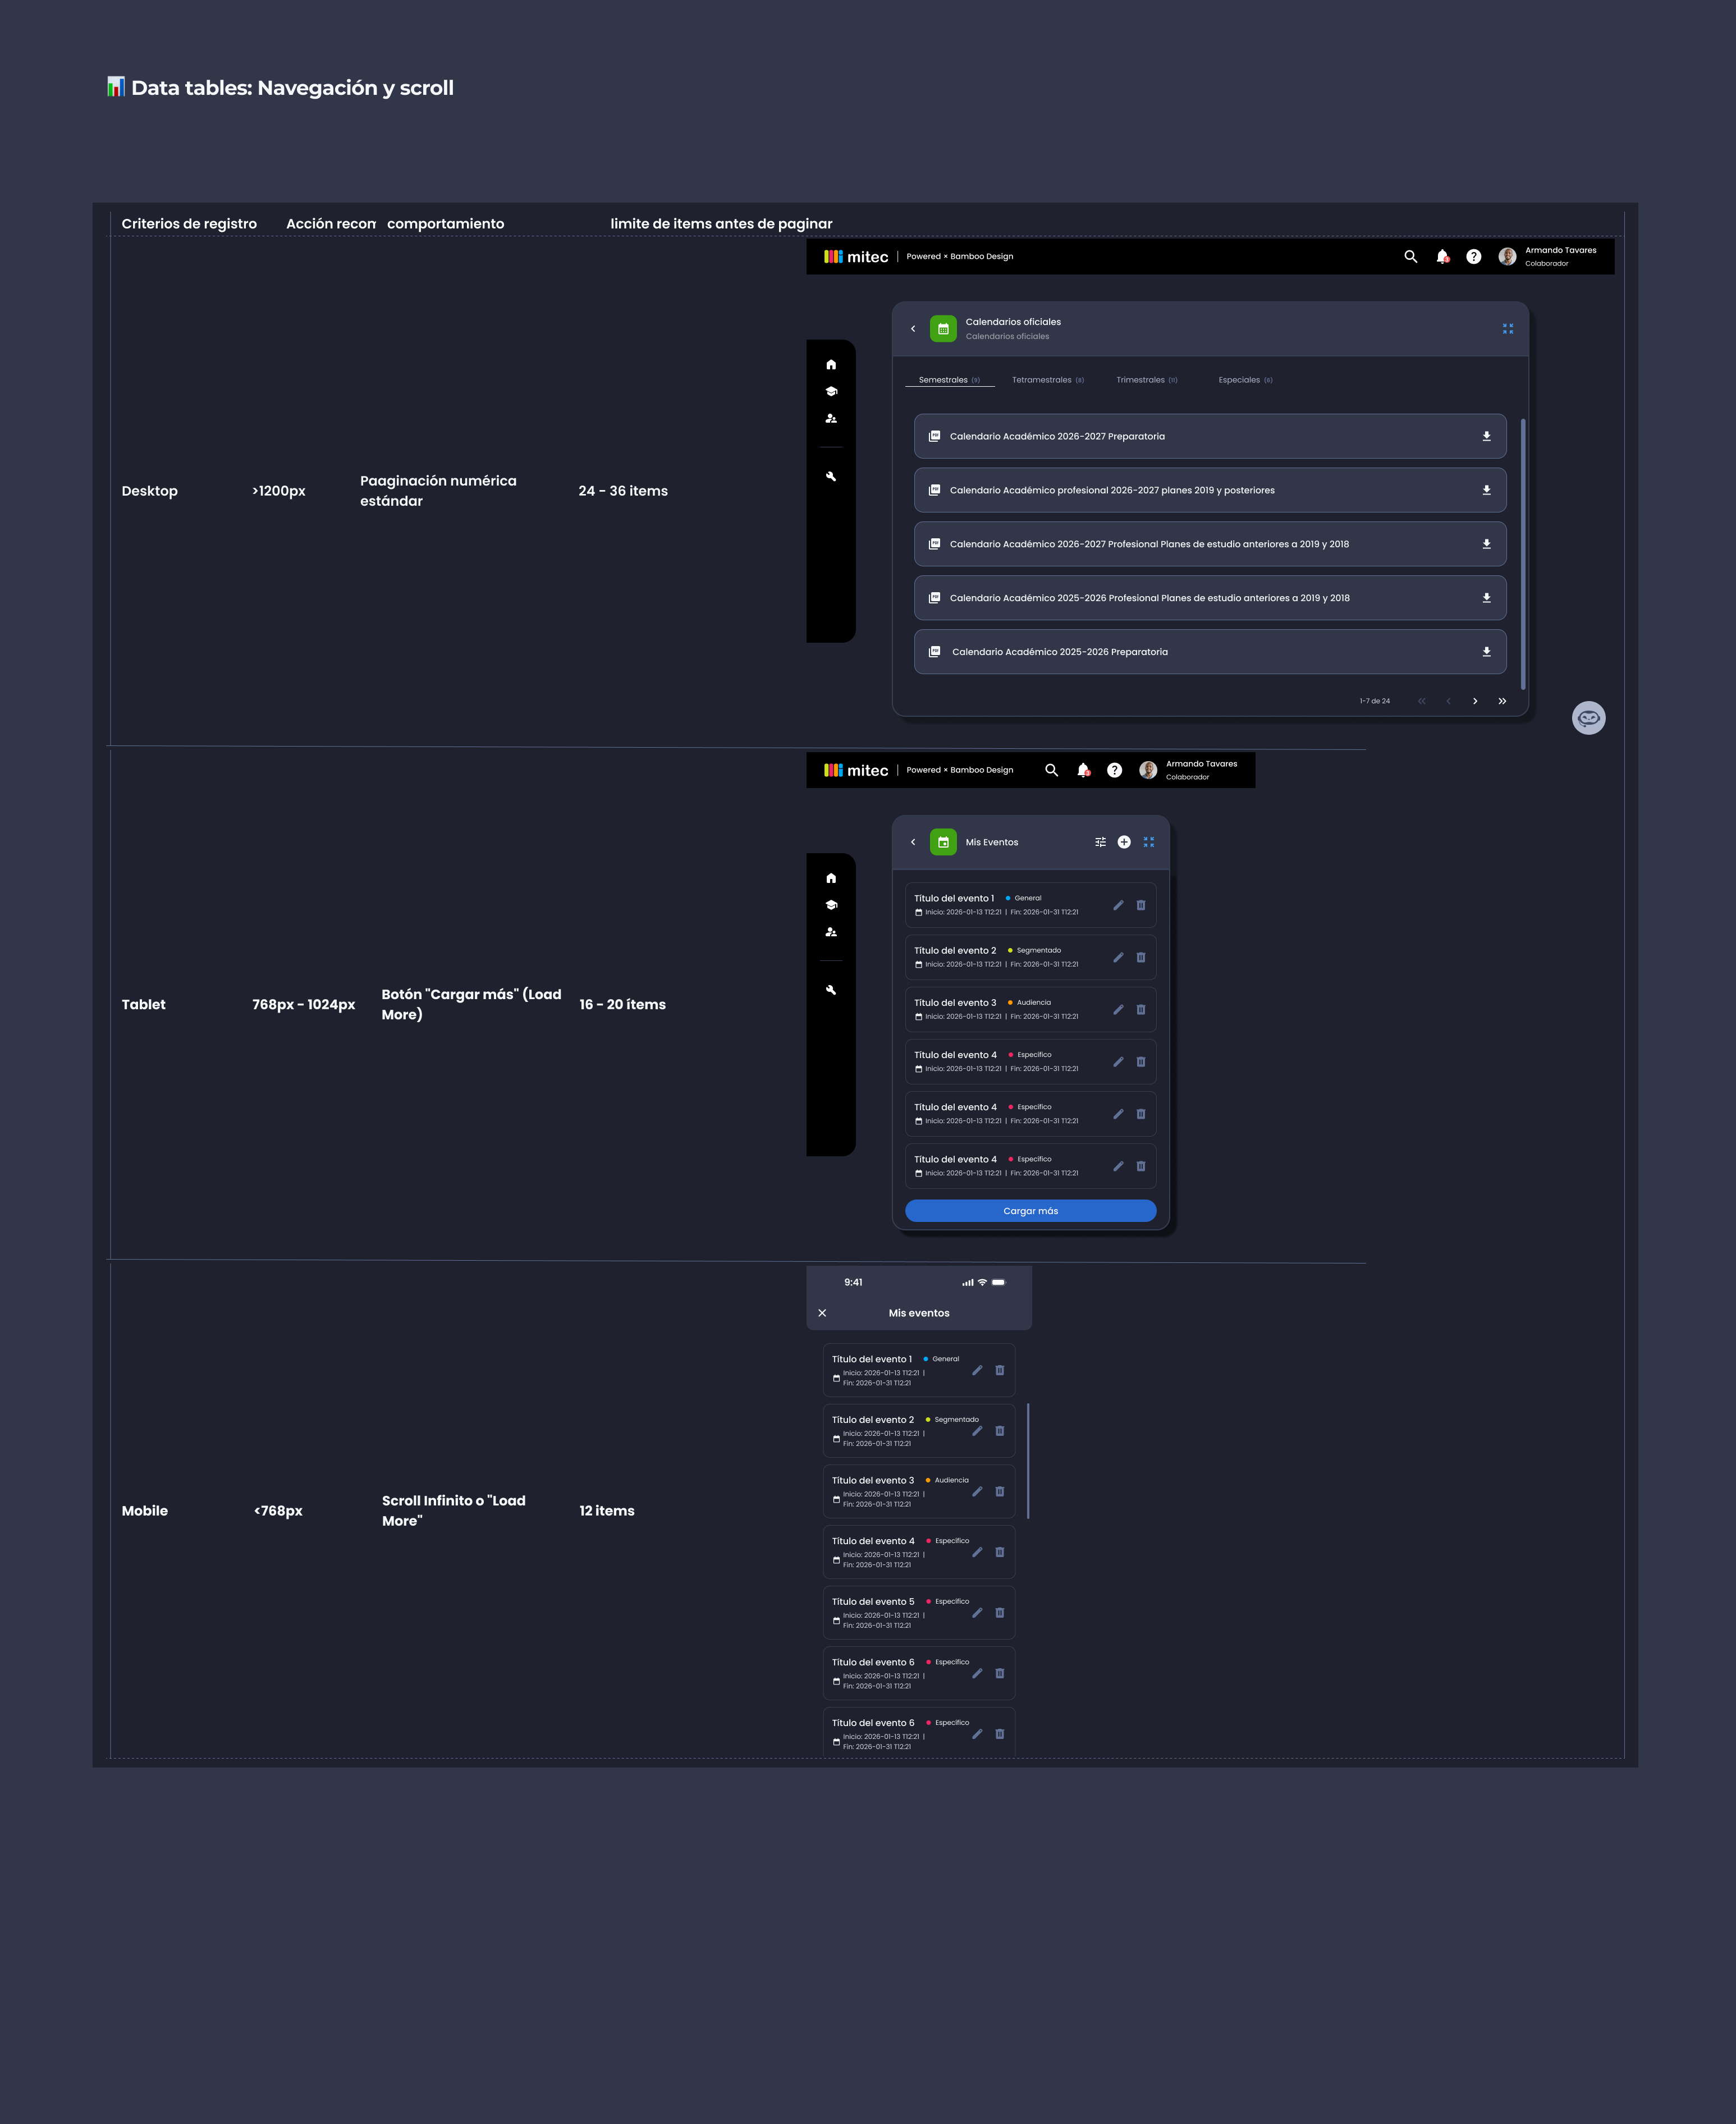
Task: Open notifications bell in desktop header
Action: click(x=1442, y=257)
